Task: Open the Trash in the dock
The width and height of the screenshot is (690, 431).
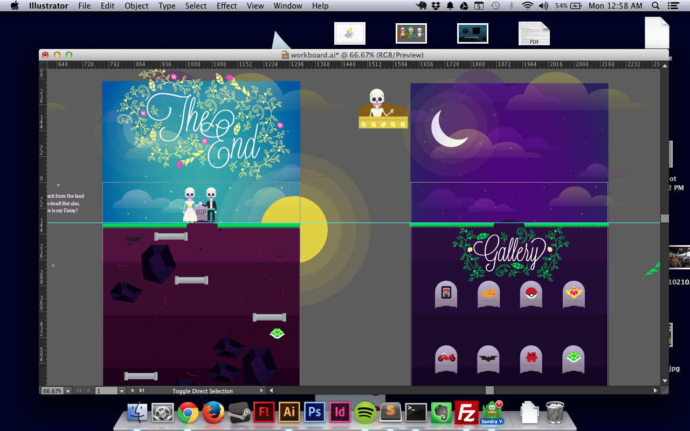Action: tap(555, 413)
